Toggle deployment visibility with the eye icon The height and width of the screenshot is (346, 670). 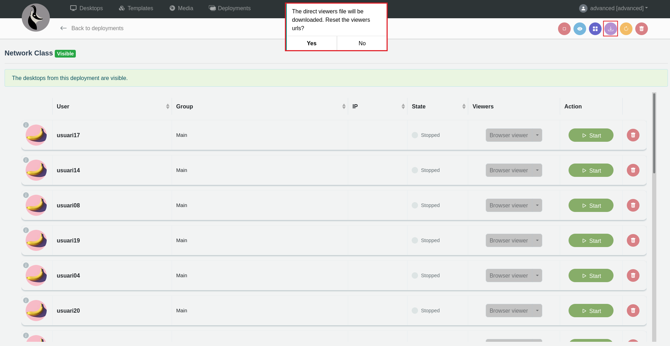coord(579,29)
